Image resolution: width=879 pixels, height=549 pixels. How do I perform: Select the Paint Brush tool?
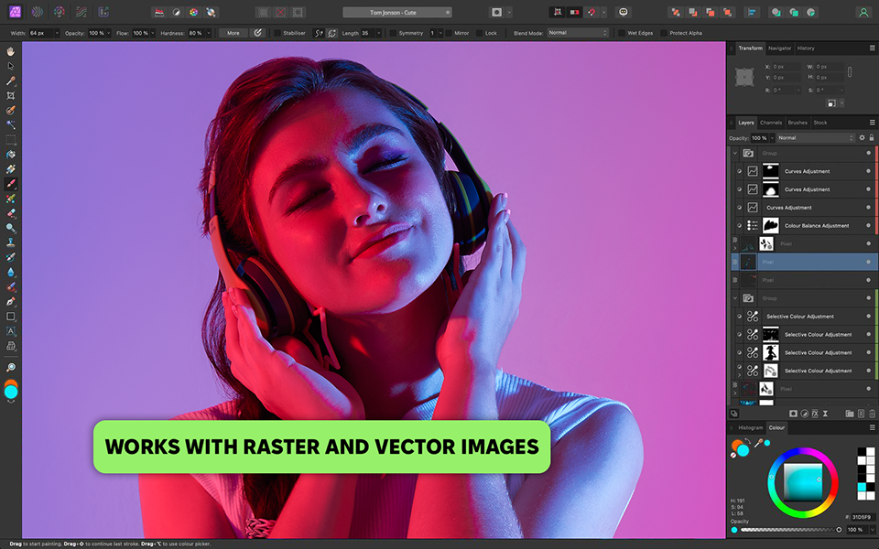(11, 183)
